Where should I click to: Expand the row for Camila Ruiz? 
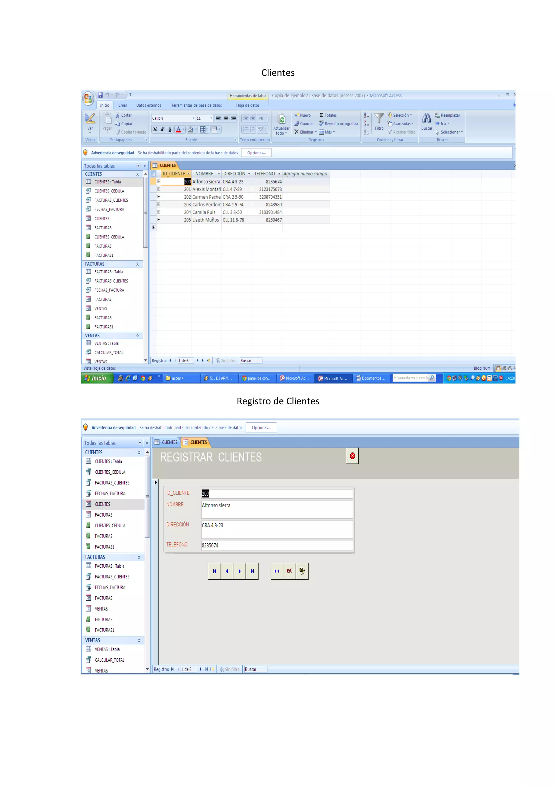point(159,212)
